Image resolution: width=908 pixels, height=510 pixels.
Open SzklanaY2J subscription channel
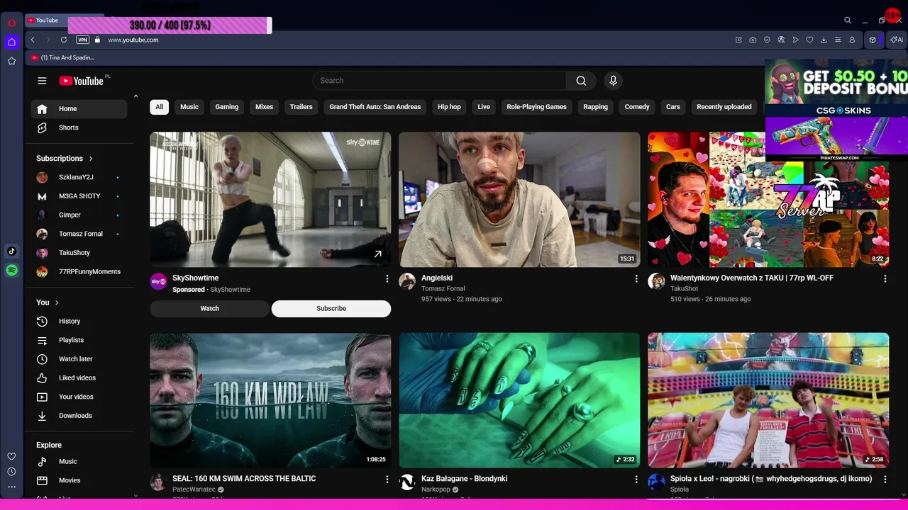(x=79, y=177)
